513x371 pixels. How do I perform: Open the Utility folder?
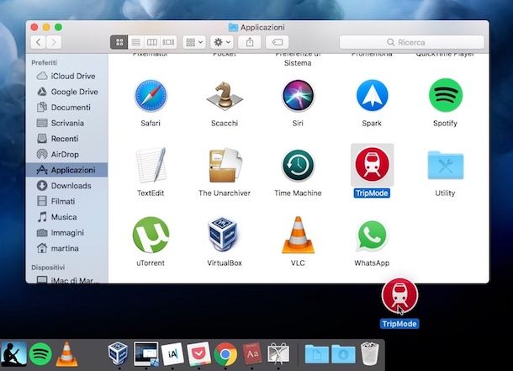(x=445, y=165)
